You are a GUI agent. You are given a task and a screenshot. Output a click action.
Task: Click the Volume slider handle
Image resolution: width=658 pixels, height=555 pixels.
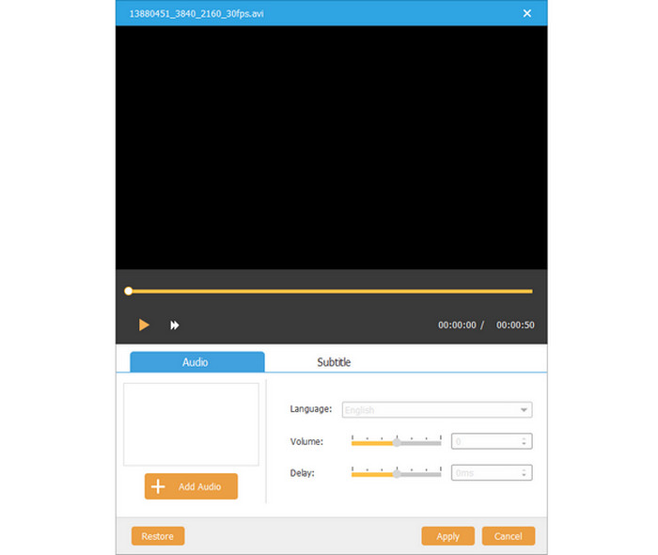397,441
